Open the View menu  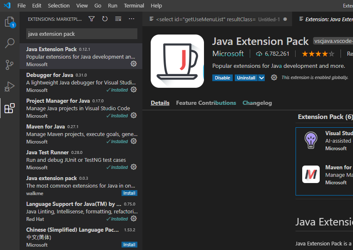pyautogui.click(x=82, y=6)
